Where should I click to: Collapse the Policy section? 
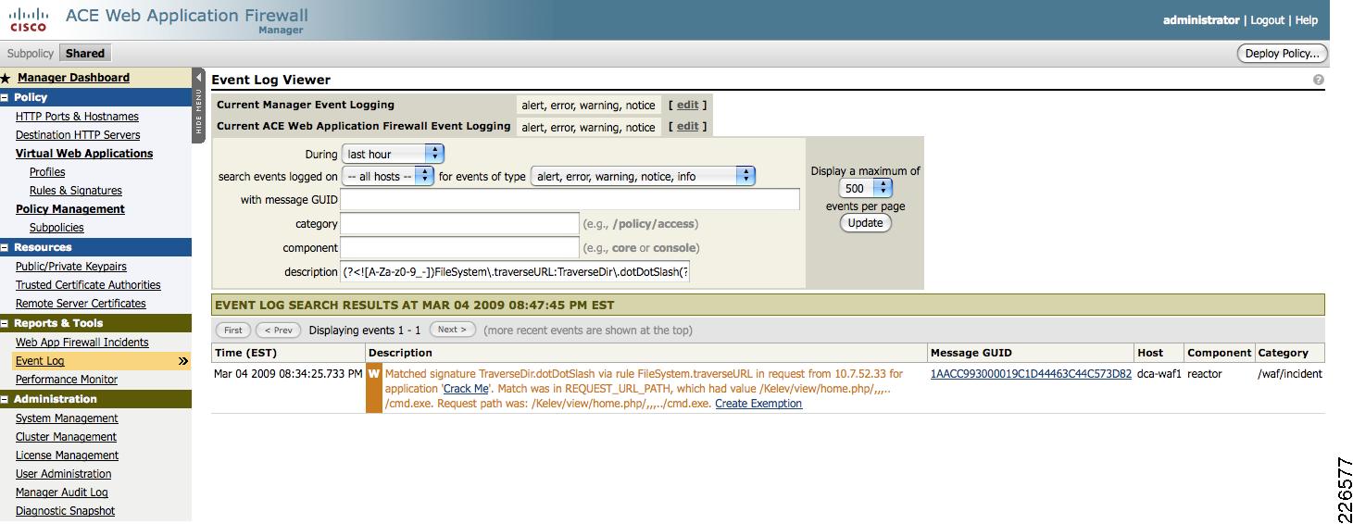[x=5, y=97]
